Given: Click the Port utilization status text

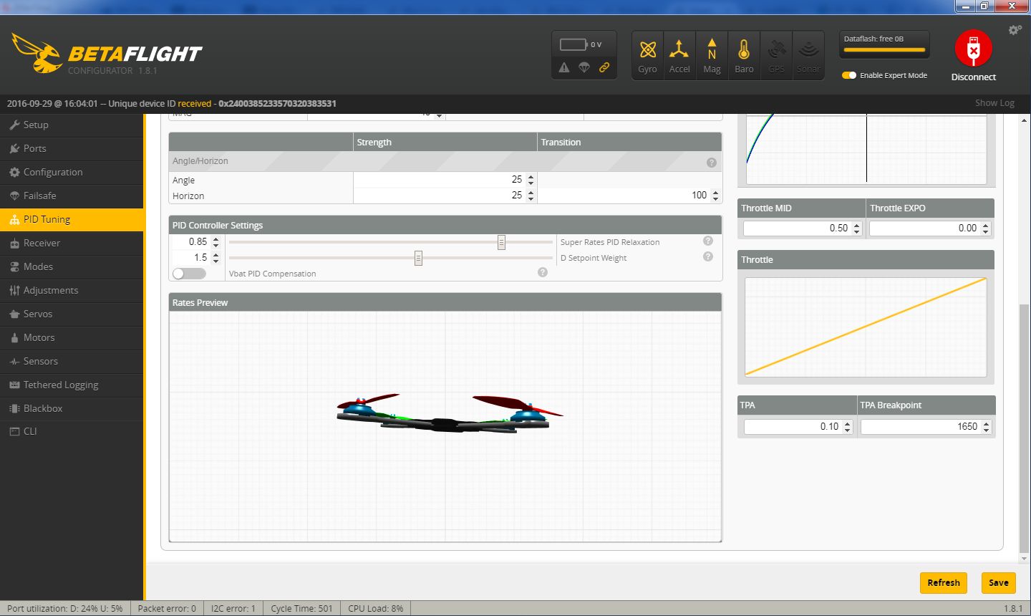Looking at the screenshot, I should pos(64,609).
